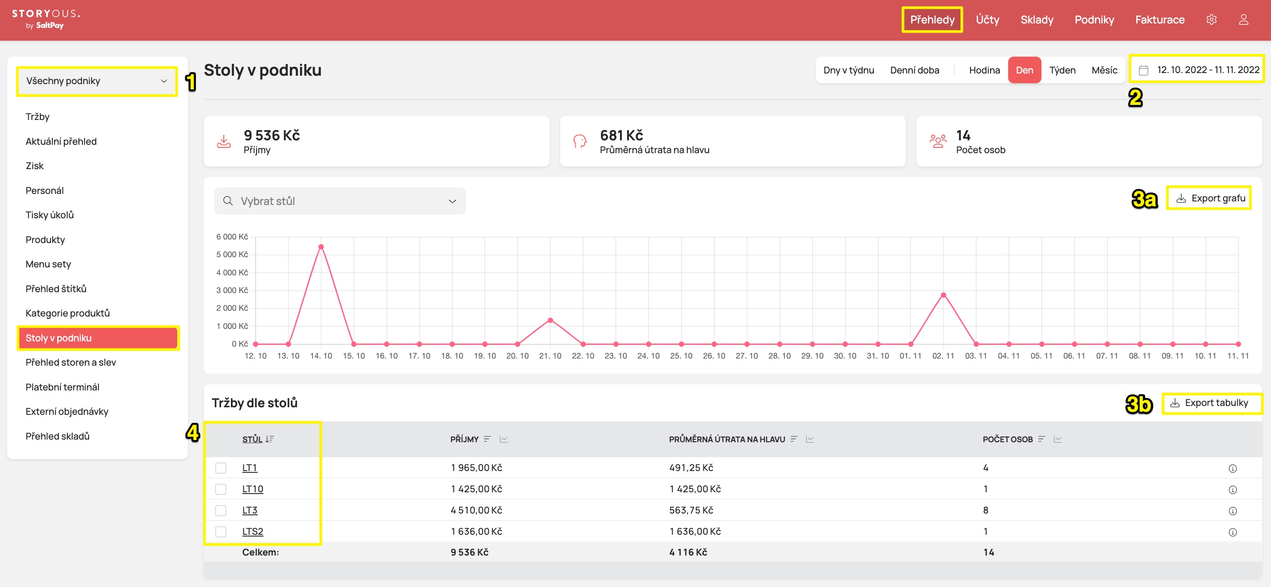Viewport: 1271px width, 587px height.
Task: Click the info icon in the LTS2 row
Action: point(1232,532)
